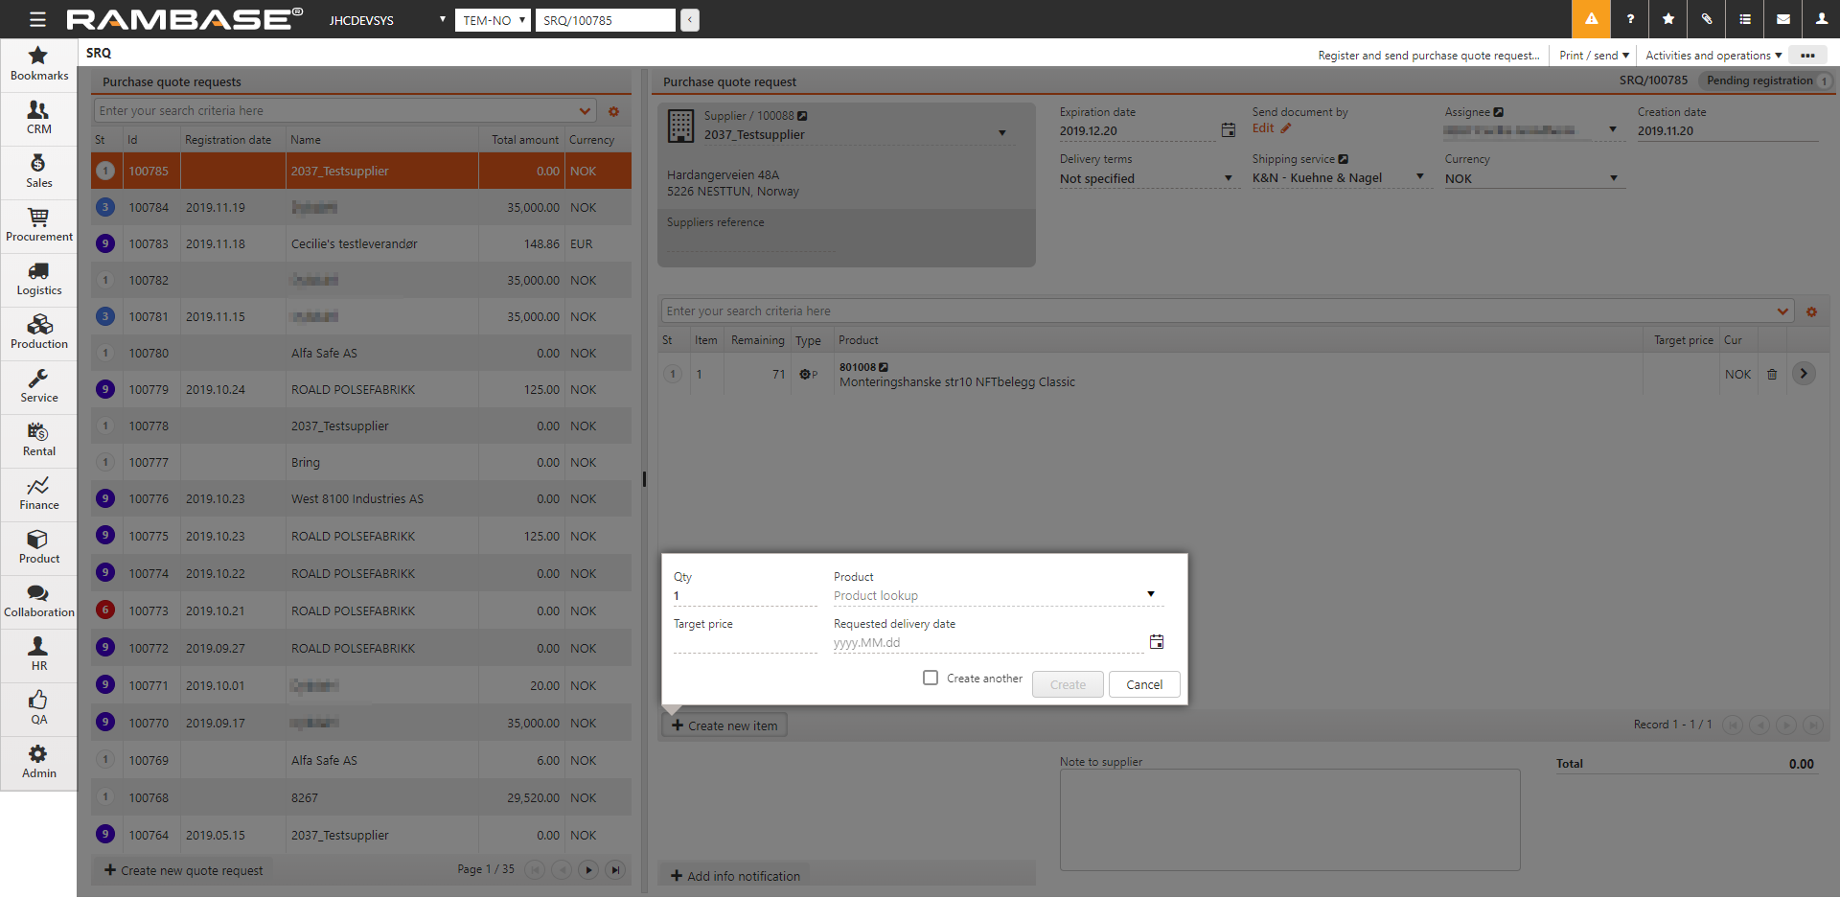Open the Procurement module in sidebar
The height and width of the screenshot is (898, 1840).
coord(38,225)
